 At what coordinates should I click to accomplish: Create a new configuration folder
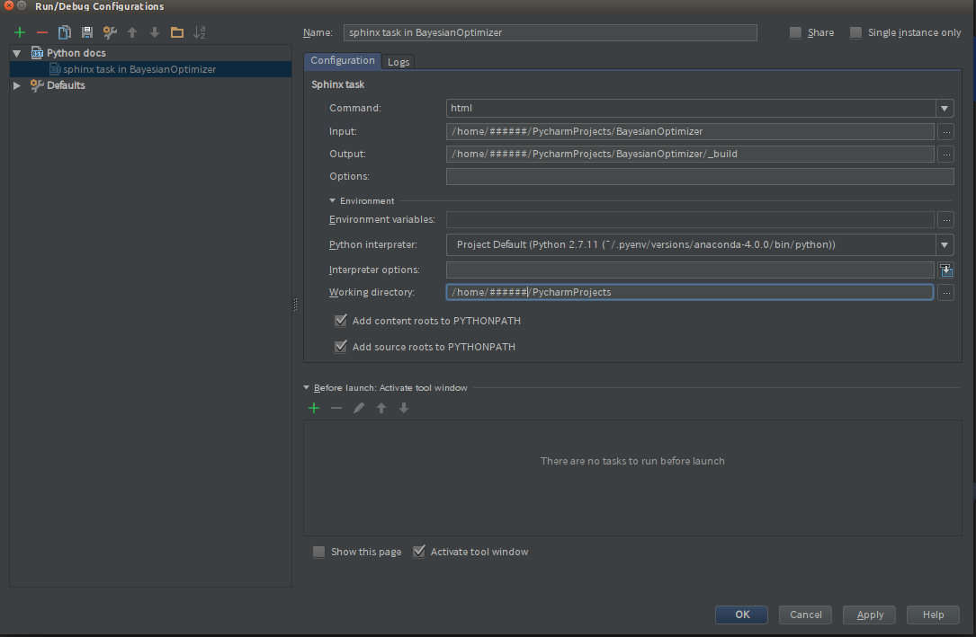pos(176,31)
